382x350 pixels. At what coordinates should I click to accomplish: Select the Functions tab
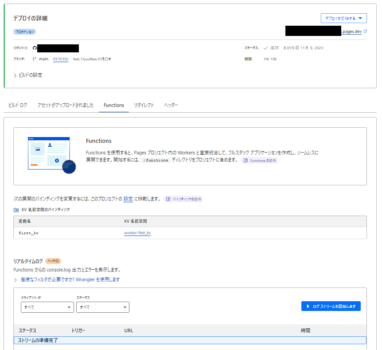click(x=114, y=105)
